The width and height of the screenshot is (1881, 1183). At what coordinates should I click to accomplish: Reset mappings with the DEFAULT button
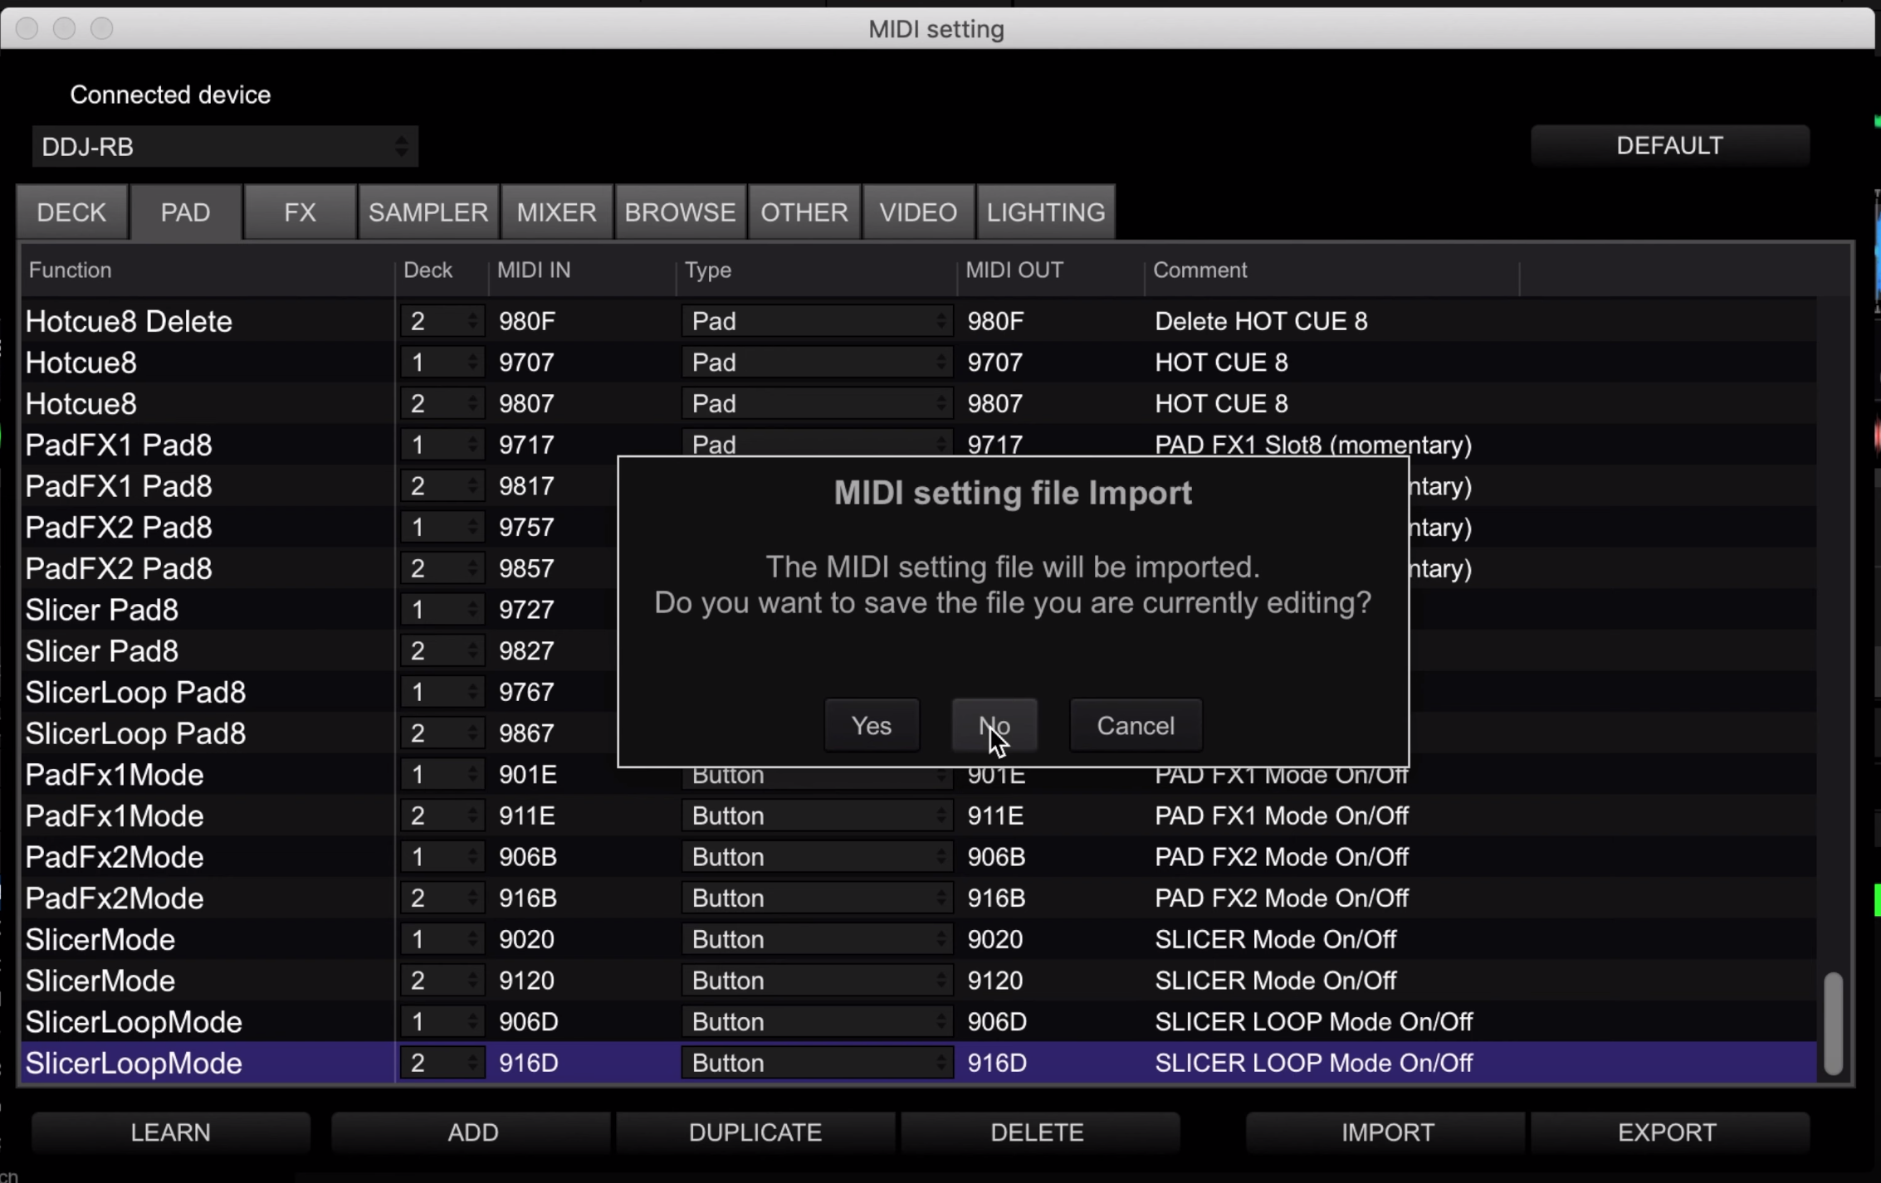1669,145
